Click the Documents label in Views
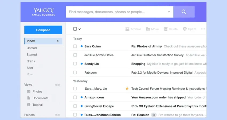227x120 pixels. [x=40, y=98]
